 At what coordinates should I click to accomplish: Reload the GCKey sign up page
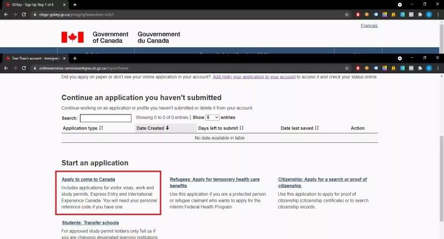pos(24,14)
